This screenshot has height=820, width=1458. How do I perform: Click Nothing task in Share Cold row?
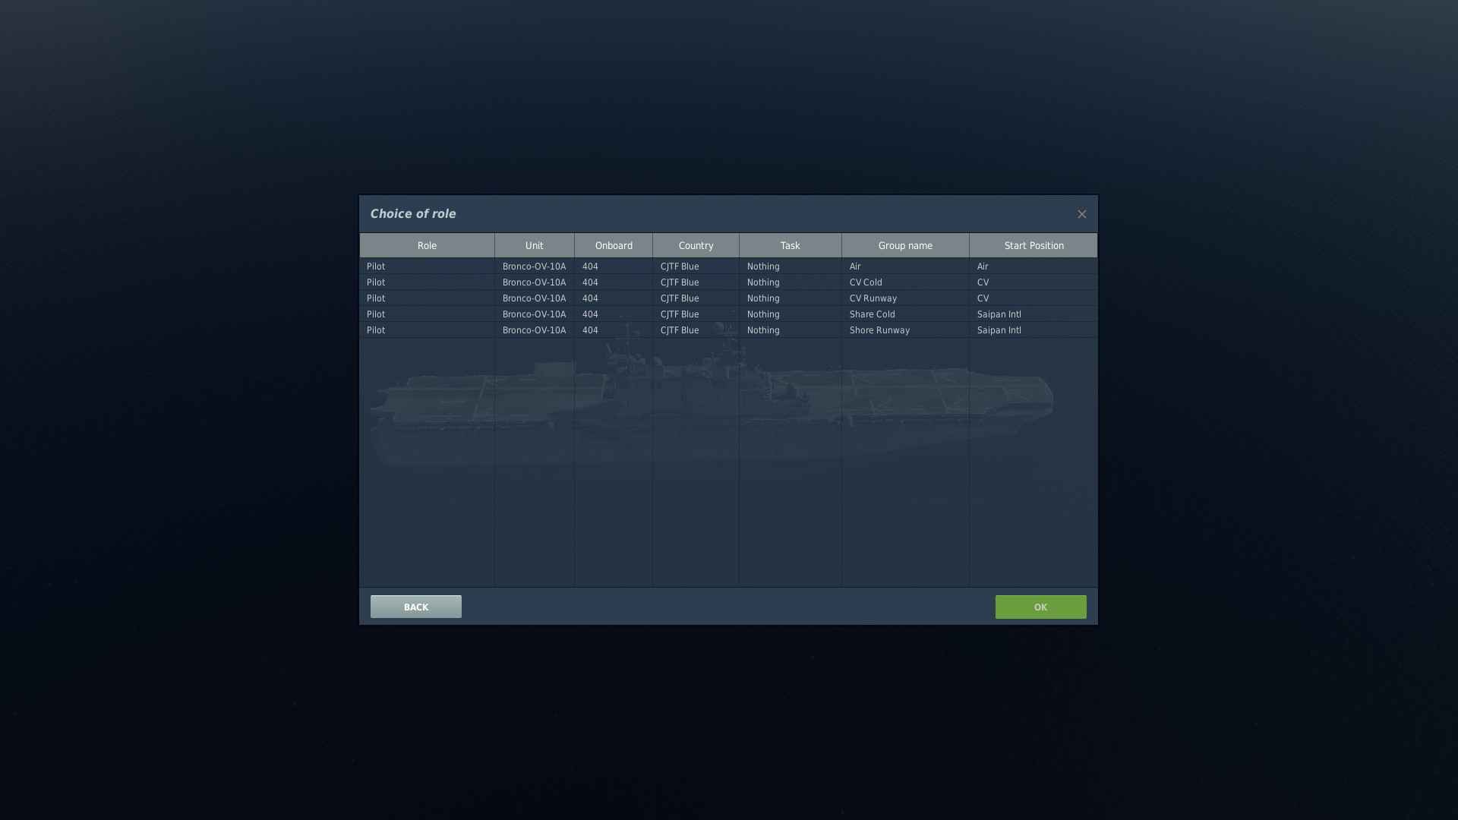pyautogui.click(x=763, y=314)
